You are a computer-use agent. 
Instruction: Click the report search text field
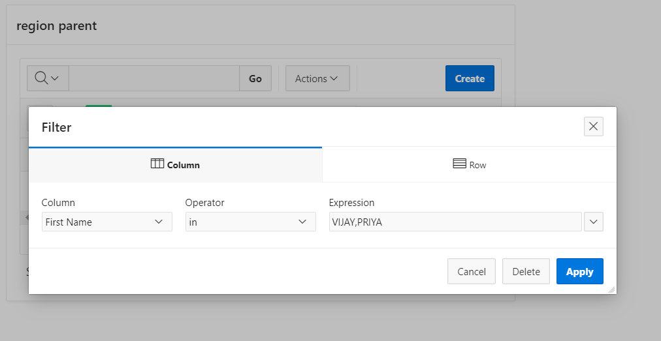point(154,78)
